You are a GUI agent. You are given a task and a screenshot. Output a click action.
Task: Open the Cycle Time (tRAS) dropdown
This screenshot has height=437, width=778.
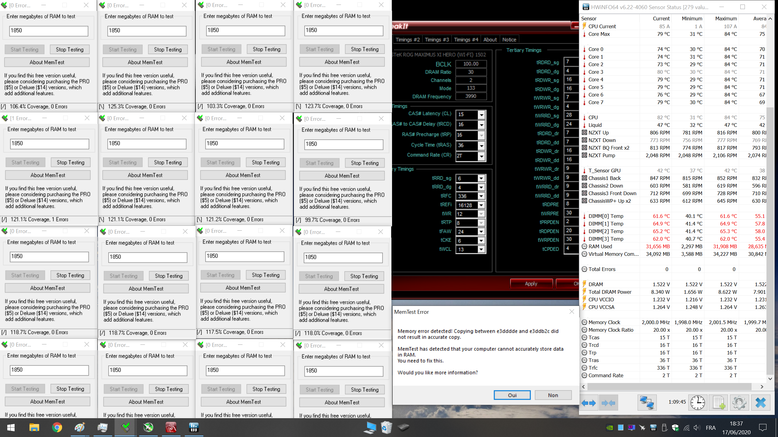[481, 146]
